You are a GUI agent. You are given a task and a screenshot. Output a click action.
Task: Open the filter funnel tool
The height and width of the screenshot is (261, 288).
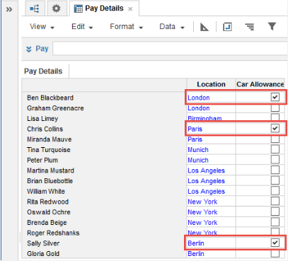coord(272,26)
